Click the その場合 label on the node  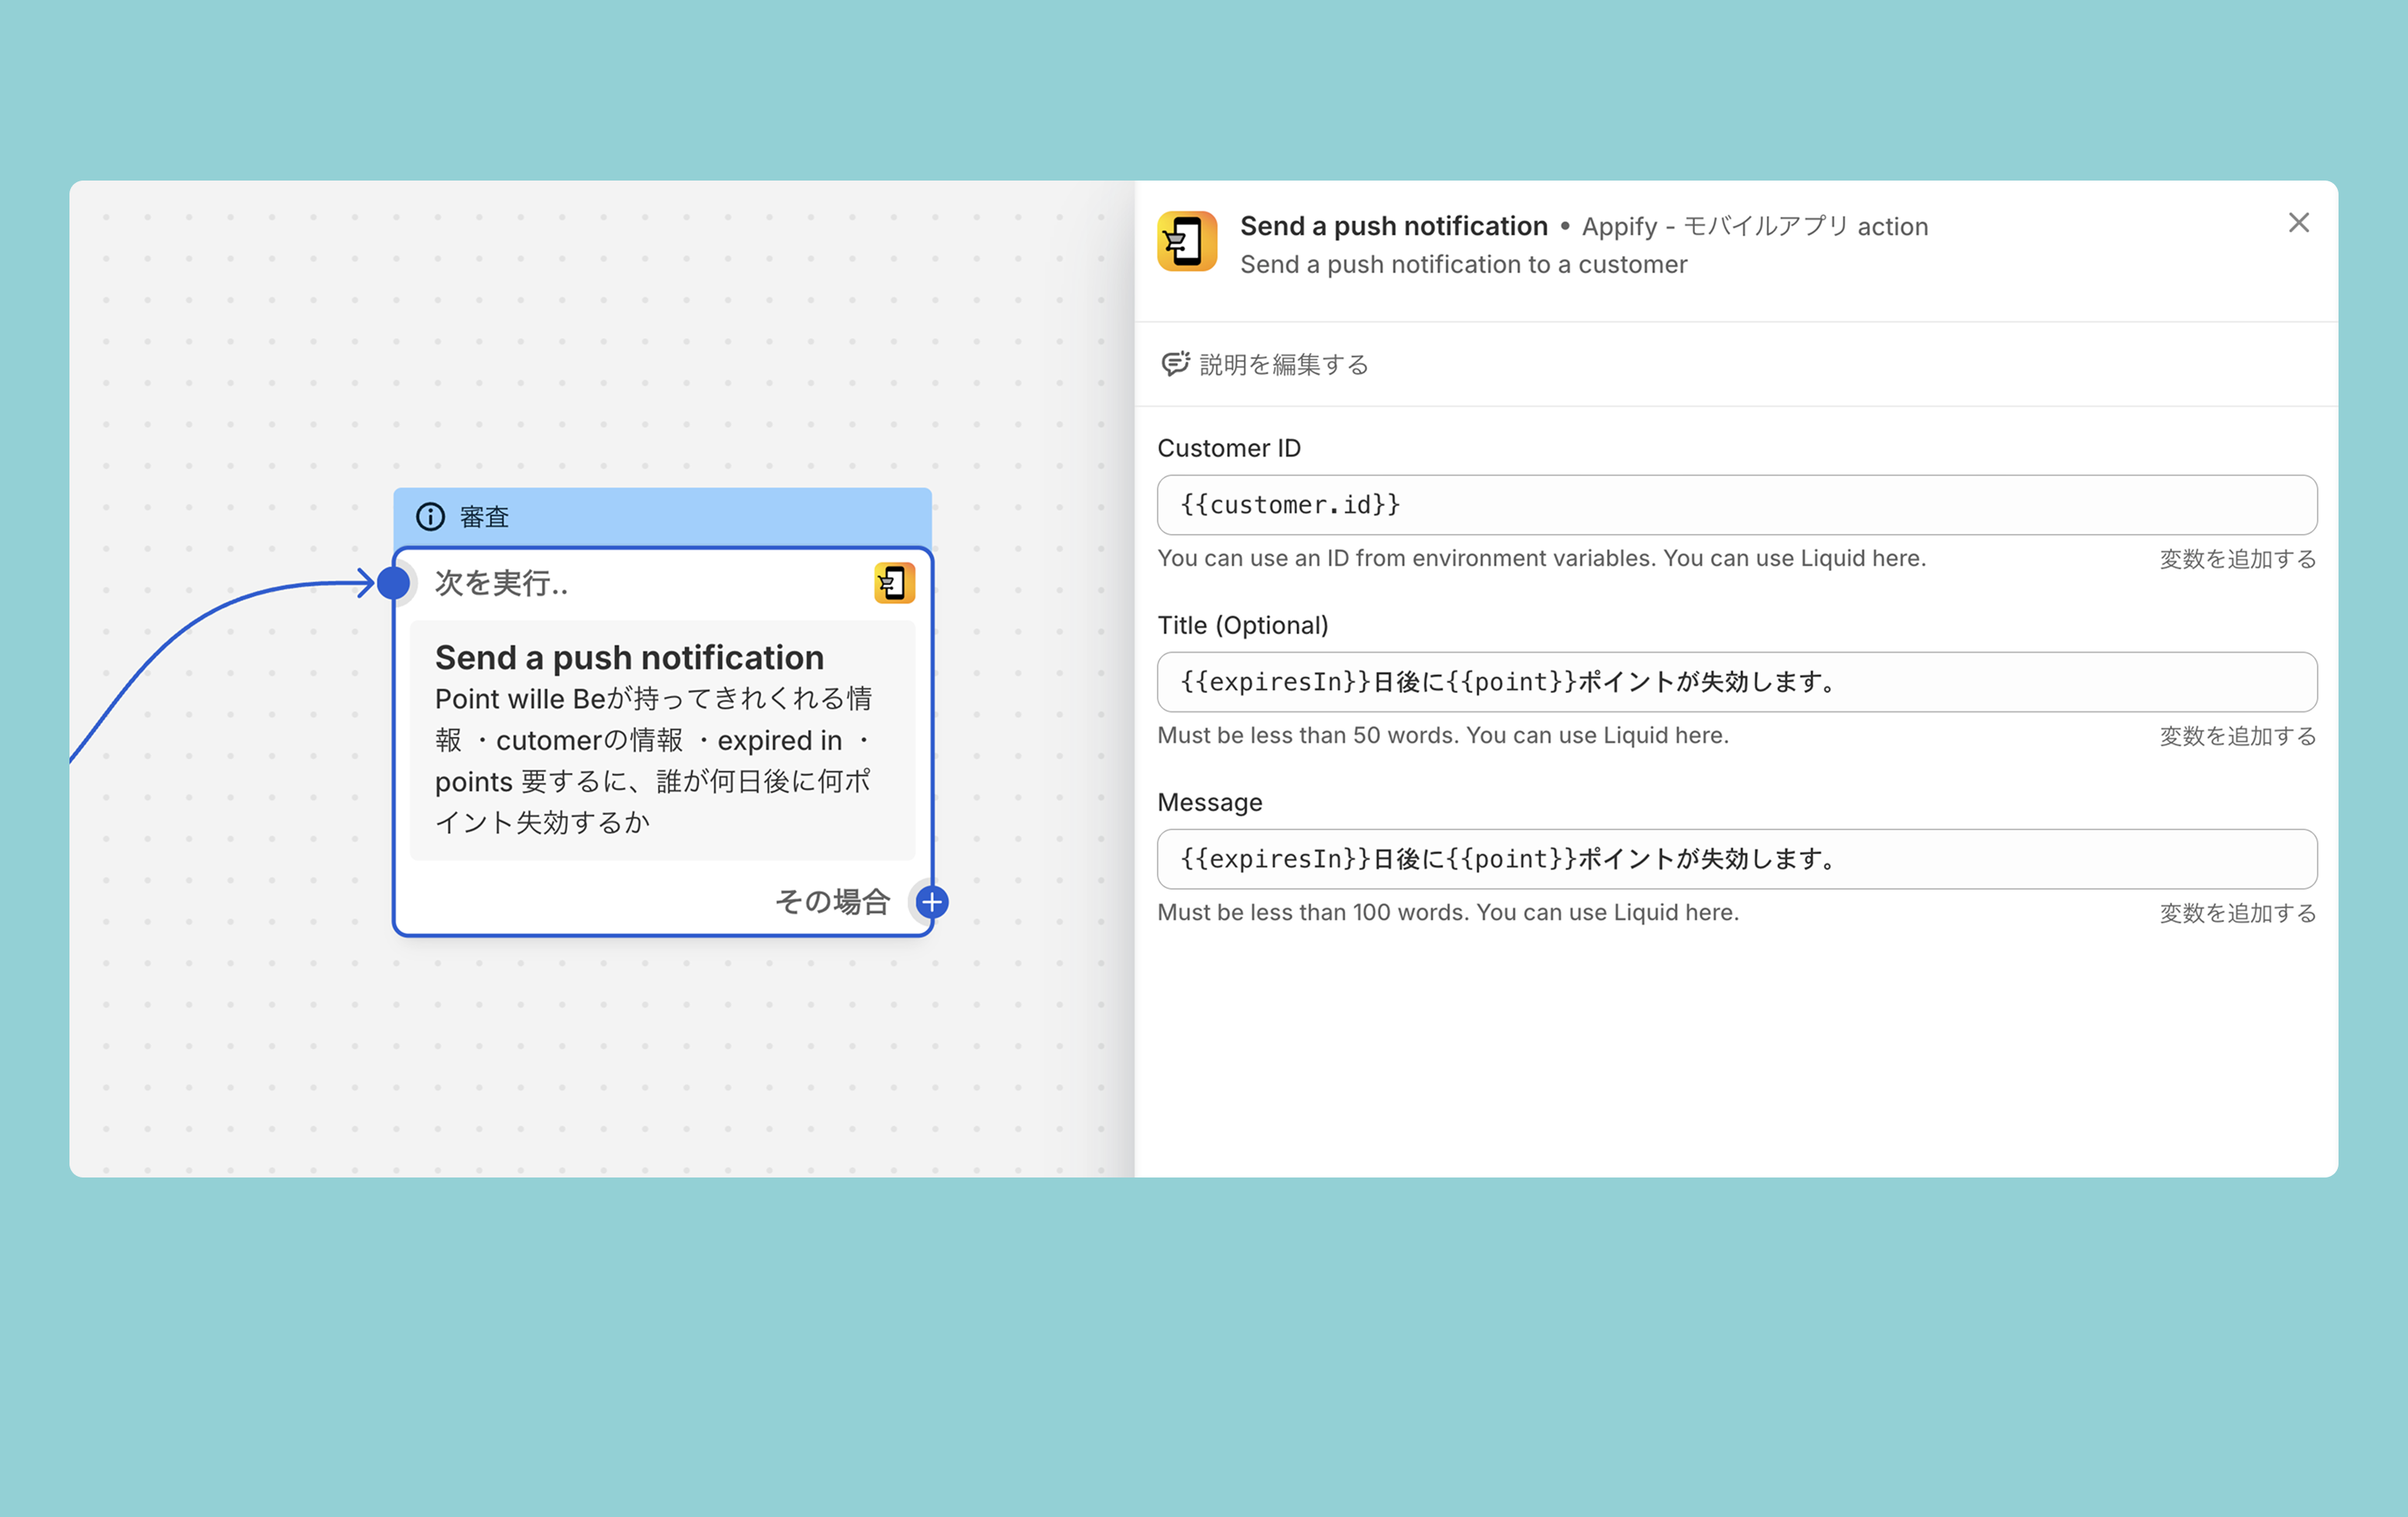click(x=832, y=902)
